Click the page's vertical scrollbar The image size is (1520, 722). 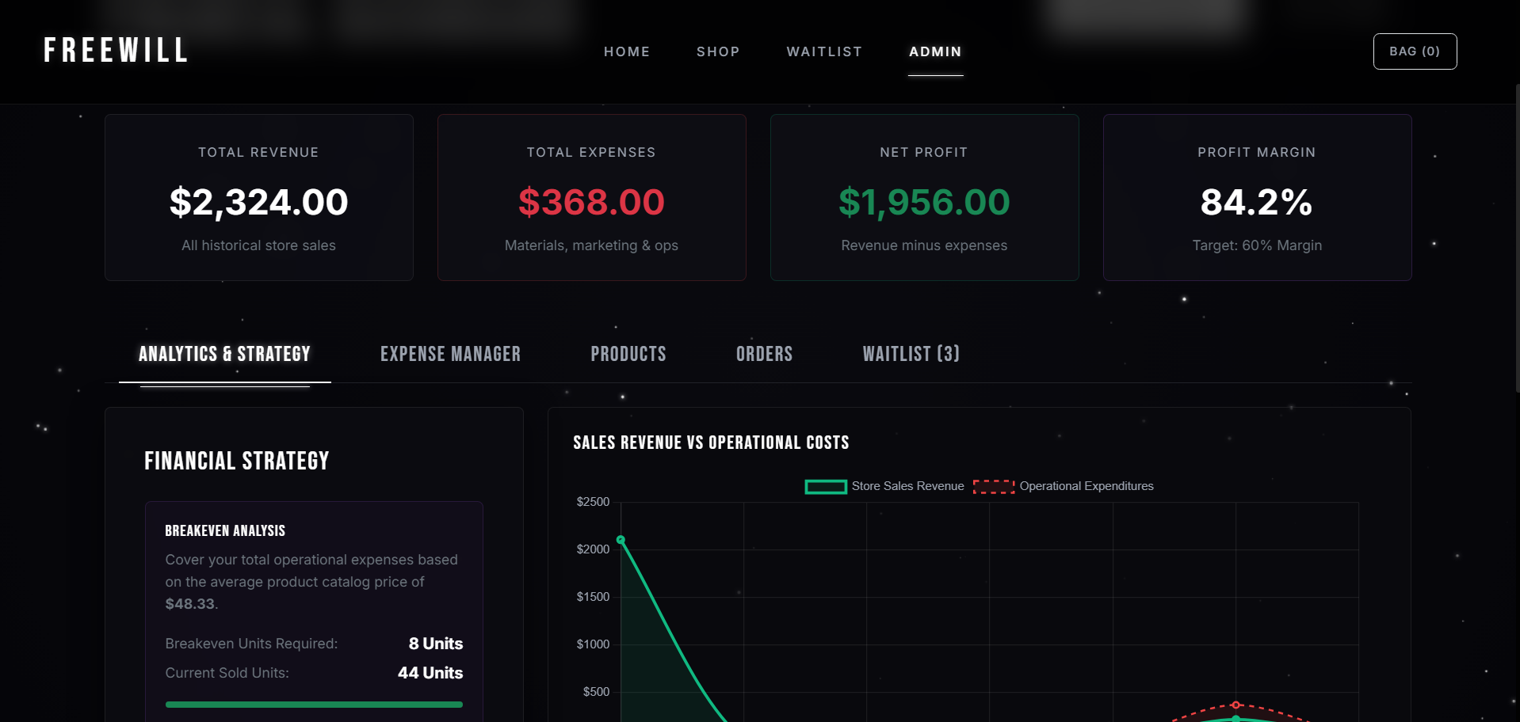[1517, 237]
